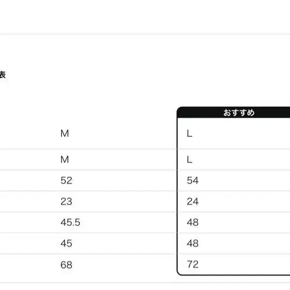The height and width of the screenshot is (290, 290).
Task: Click the second-row L size label
Action: 189,159
